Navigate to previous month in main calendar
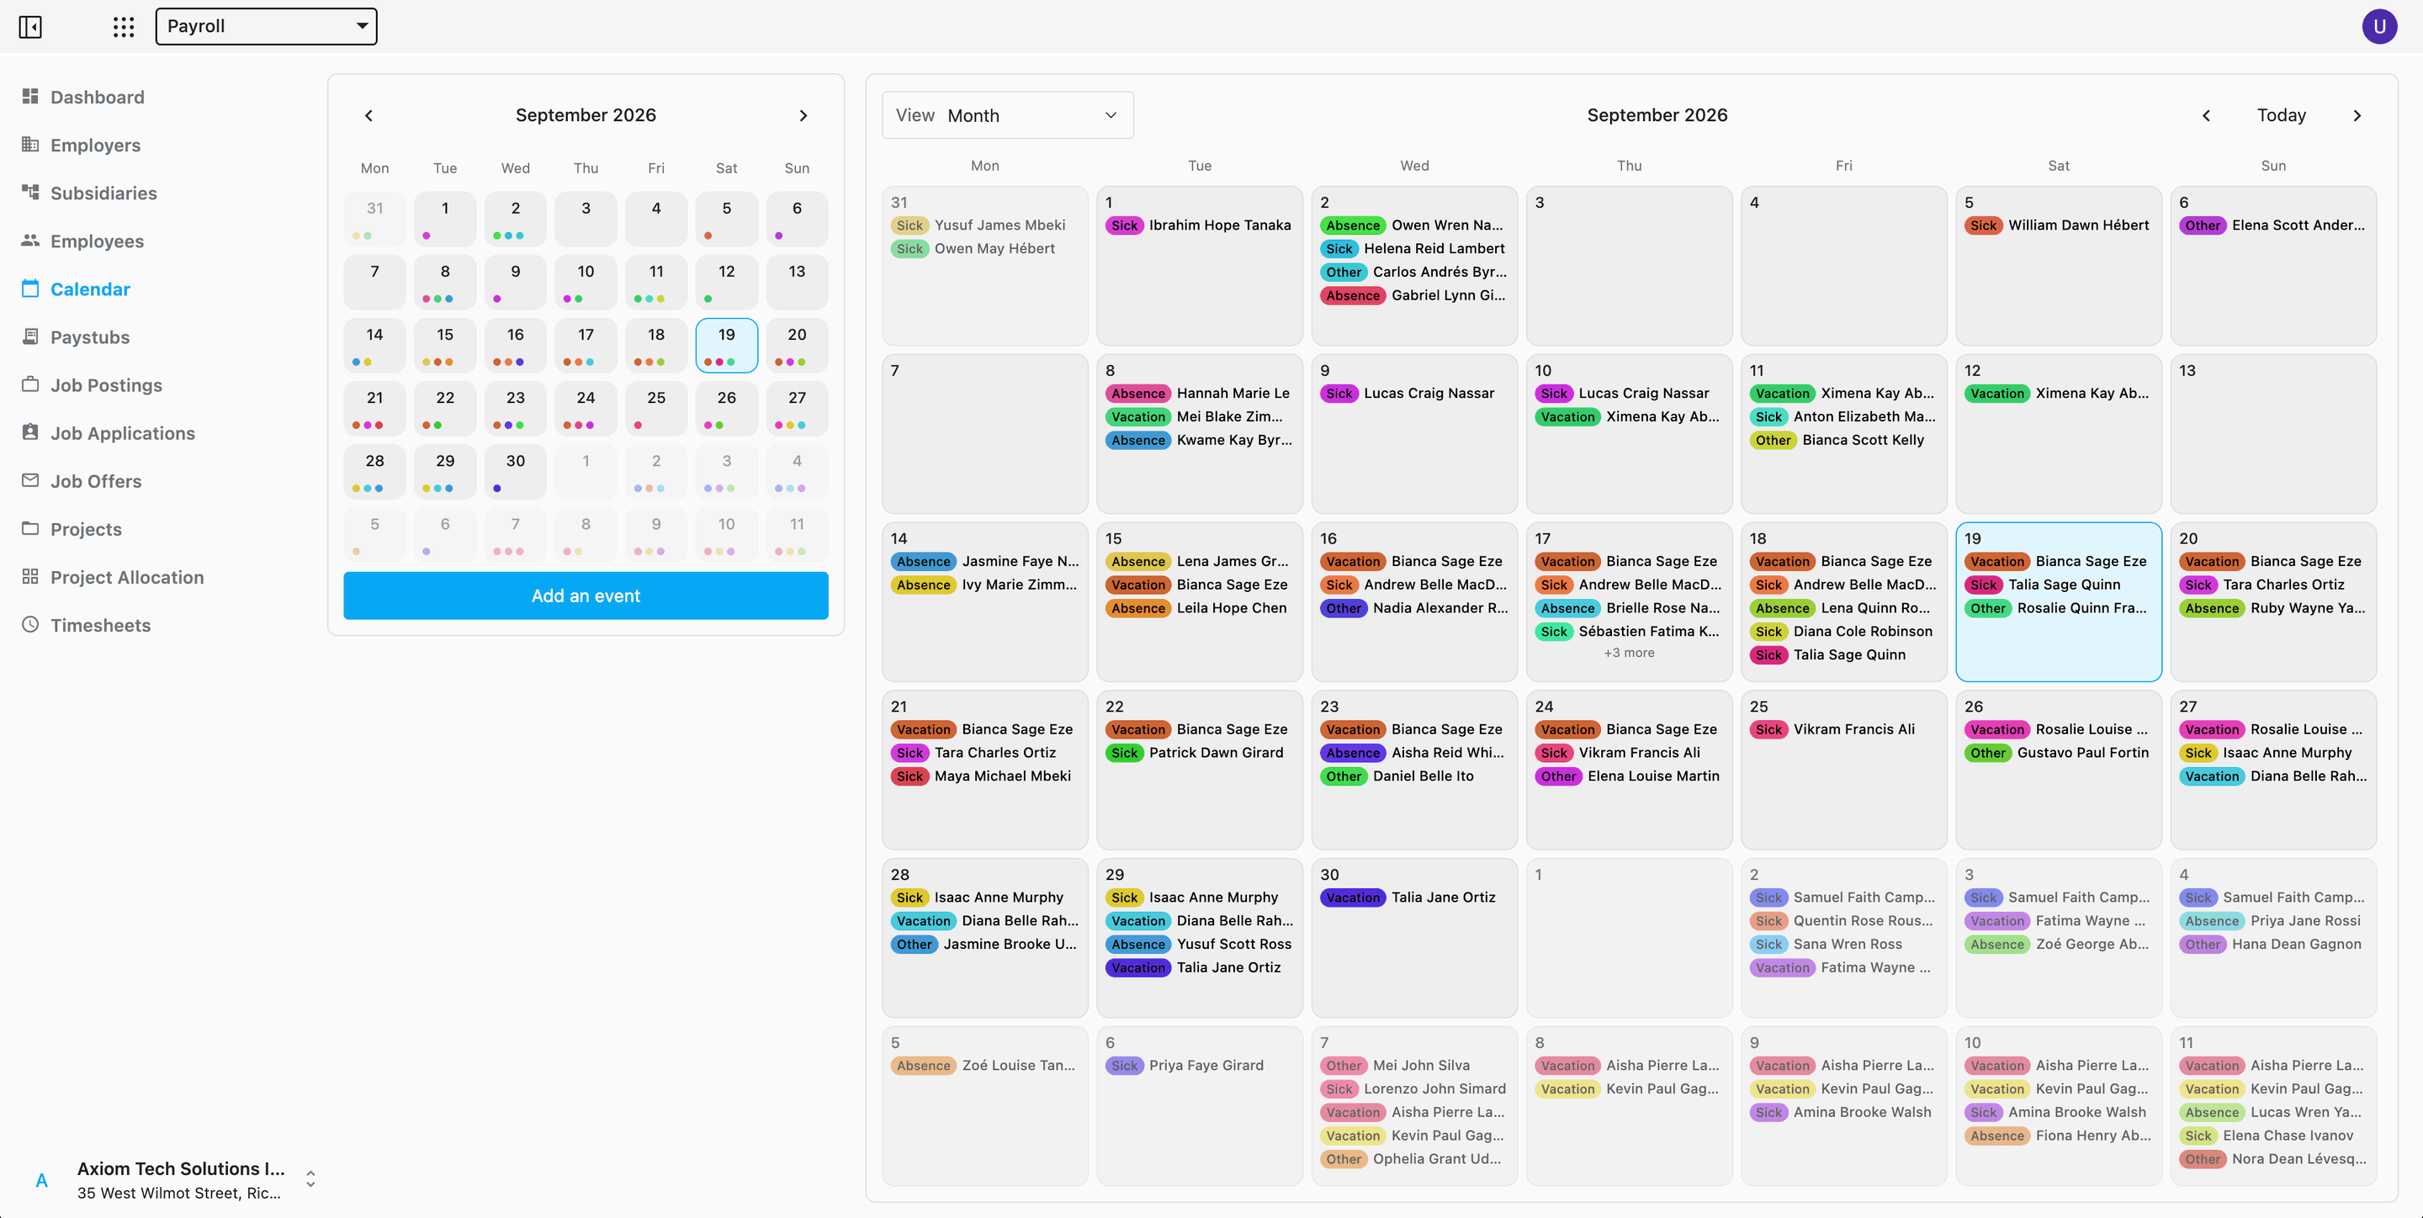Viewport: 2423px width, 1218px height. click(x=2206, y=116)
